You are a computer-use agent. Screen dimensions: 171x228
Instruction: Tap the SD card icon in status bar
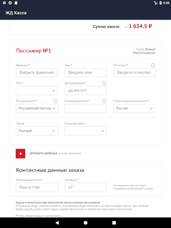tap(16, 3)
